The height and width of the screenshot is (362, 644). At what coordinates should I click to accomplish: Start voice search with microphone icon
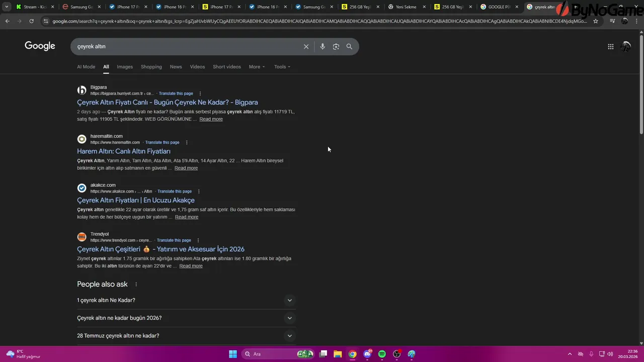point(323,46)
